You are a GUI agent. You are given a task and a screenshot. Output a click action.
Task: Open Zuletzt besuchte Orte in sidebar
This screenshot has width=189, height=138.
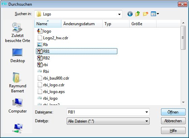click(x=18, y=33)
